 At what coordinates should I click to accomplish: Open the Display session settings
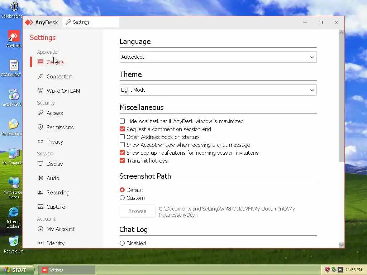tap(54, 164)
